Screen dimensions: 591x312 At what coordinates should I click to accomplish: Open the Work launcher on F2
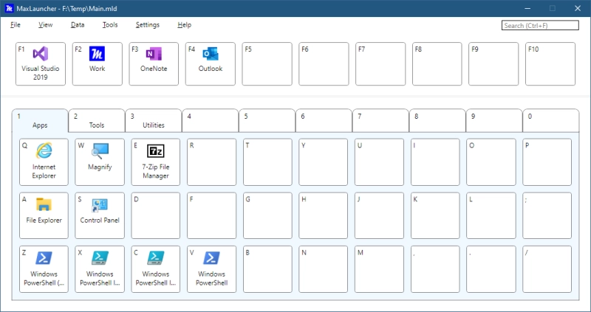click(98, 64)
